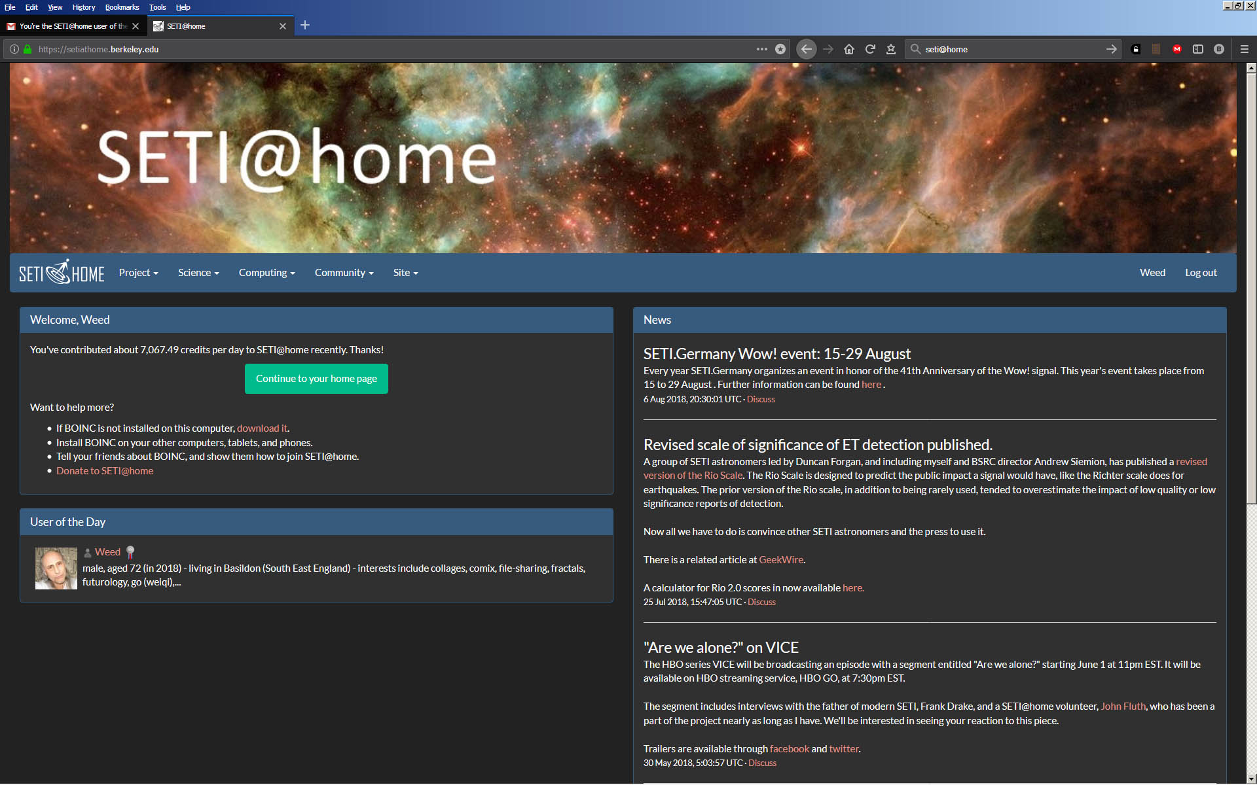Screen dimensions: 1257x785
Task: Open Rio 2.0 calculator here link
Action: click(x=853, y=587)
